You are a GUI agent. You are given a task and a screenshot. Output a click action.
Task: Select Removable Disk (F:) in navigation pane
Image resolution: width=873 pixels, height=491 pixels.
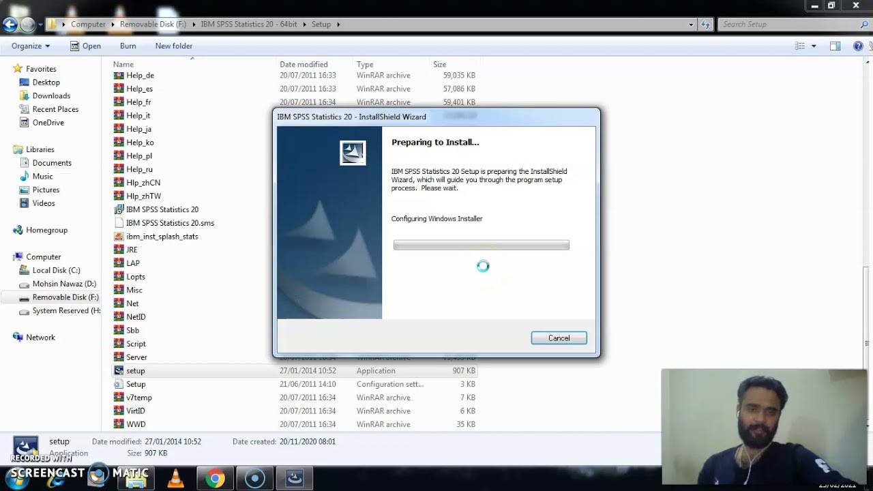[x=65, y=297]
